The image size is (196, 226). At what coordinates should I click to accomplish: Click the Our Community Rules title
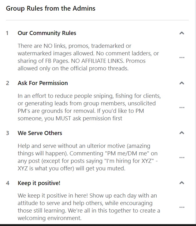coord(47,33)
